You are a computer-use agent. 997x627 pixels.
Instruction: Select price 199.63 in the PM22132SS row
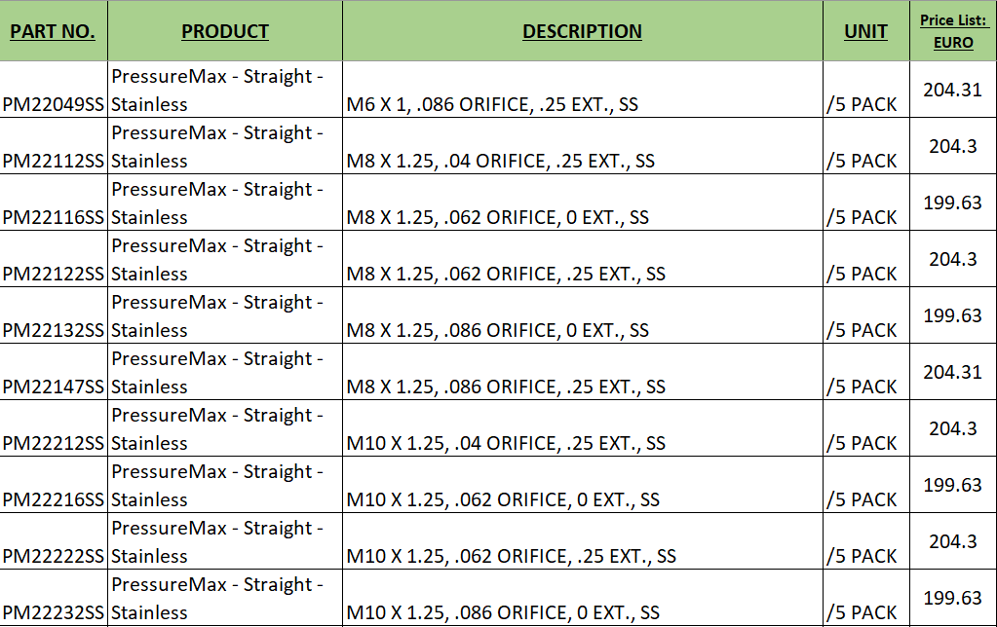(953, 315)
